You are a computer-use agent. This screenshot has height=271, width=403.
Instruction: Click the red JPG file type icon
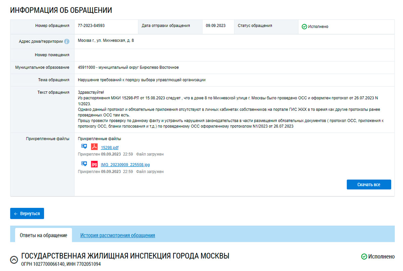94,164
